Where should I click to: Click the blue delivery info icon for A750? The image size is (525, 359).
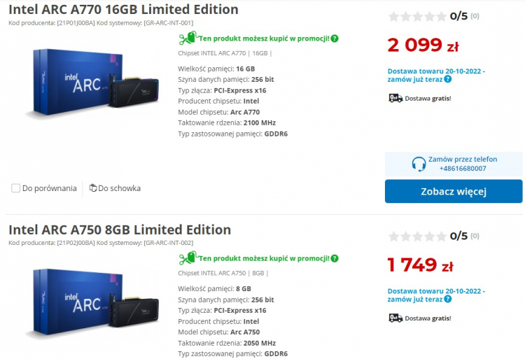(x=448, y=300)
